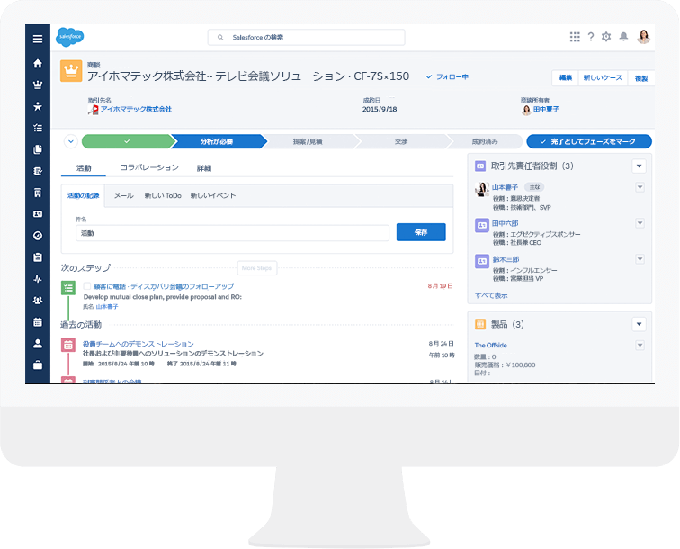This screenshot has height=549, width=680.
Task: Open the calendar icon in sidebar
Action: (38, 321)
